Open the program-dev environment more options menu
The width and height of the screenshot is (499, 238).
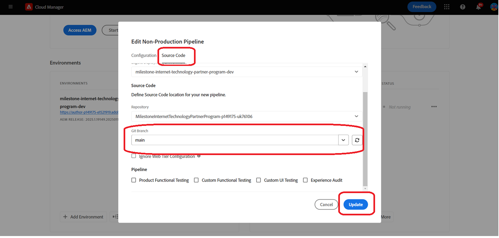point(434,107)
